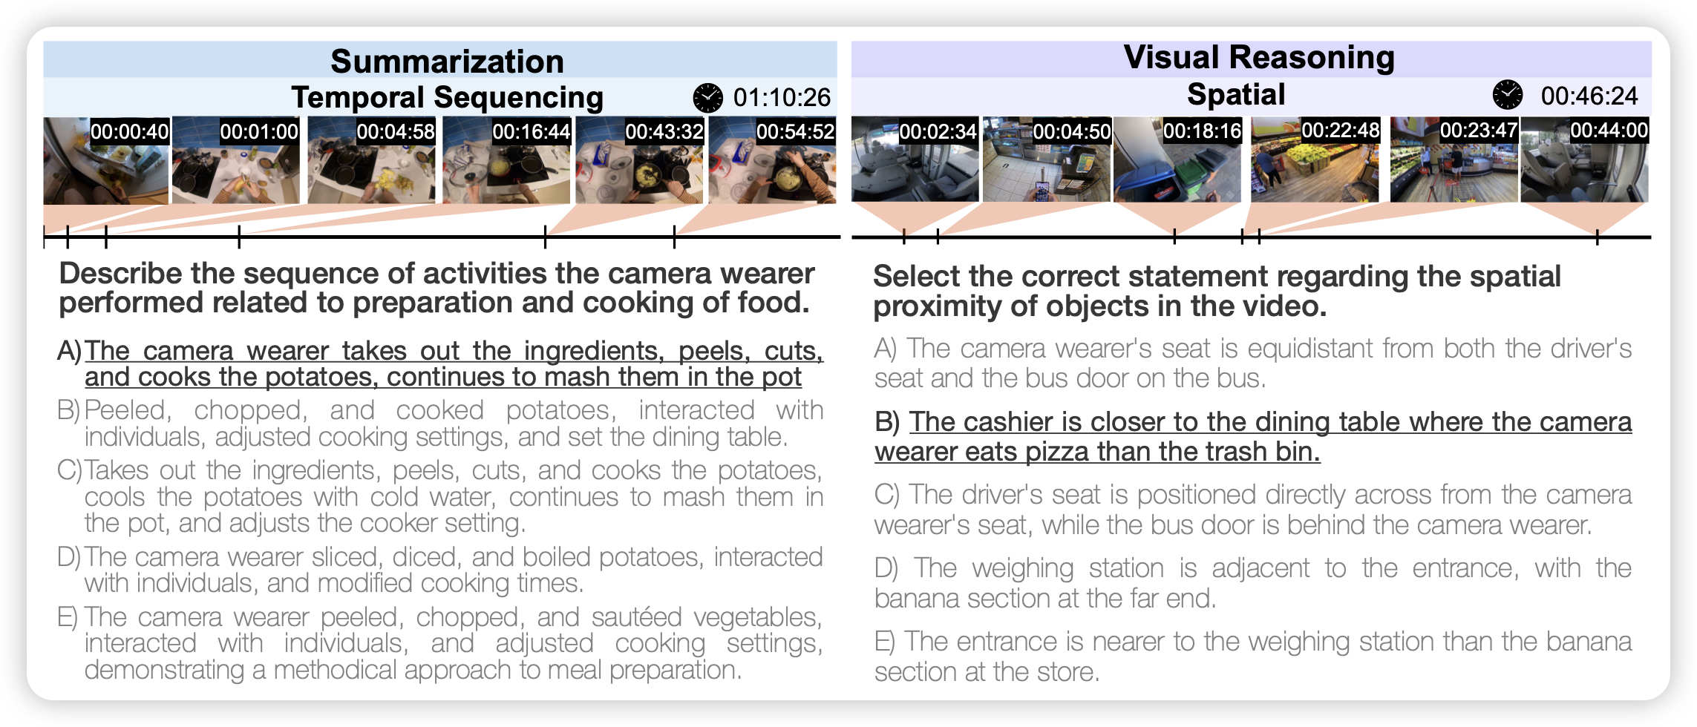Select the trash bin frame at 00:18:16
Screen dimensions: 1697x727
1177,159
